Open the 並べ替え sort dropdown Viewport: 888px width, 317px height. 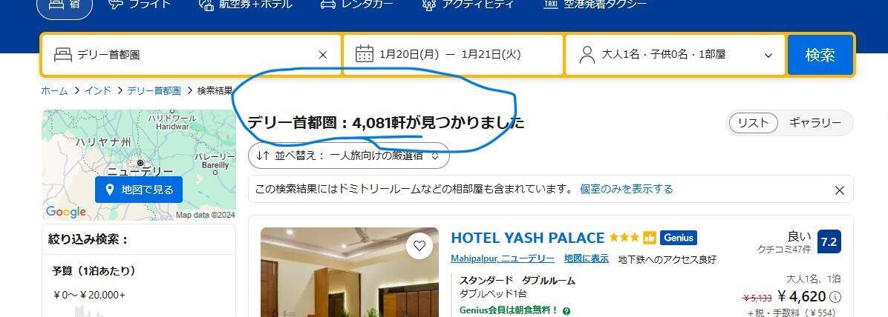pos(349,156)
